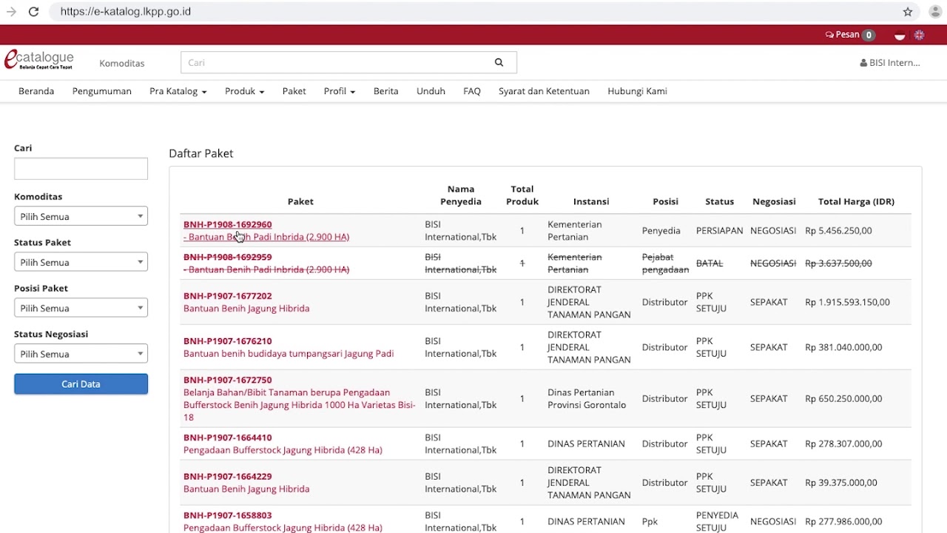Viewport: 947px width, 533px height.
Task: Click the e-catalogue logo
Action: 39,60
